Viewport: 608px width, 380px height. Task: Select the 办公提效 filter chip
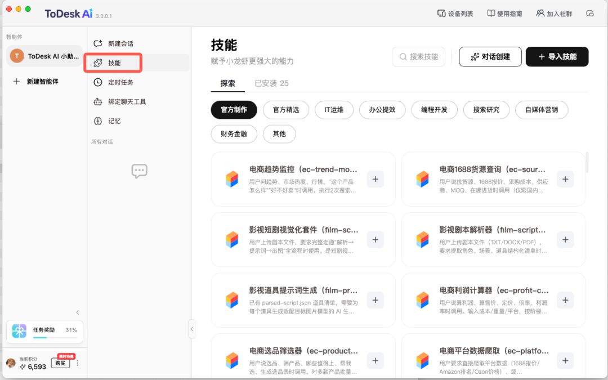(x=382, y=110)
